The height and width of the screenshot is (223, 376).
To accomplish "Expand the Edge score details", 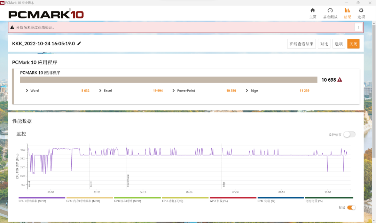I will 247,90.
